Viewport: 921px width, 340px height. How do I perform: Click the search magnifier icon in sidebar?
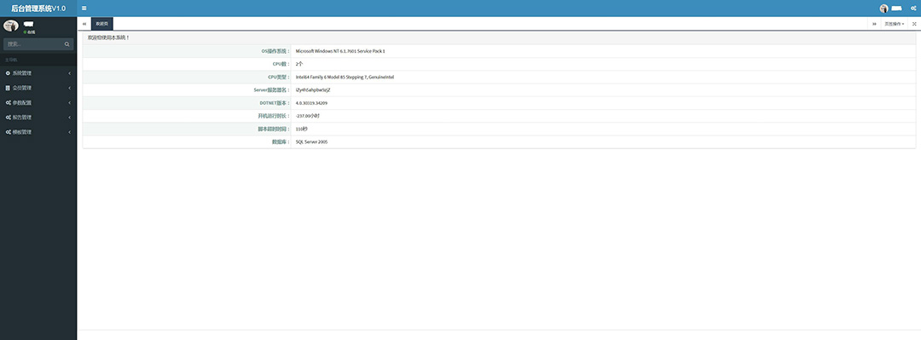click(x=67, y=44)
